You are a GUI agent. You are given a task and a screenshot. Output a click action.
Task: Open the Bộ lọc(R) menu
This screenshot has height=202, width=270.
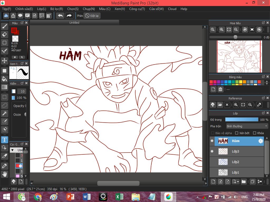click(x=57, y=9)
